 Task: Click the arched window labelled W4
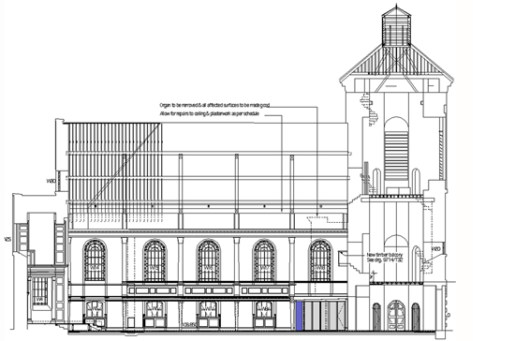click(95, 260)
